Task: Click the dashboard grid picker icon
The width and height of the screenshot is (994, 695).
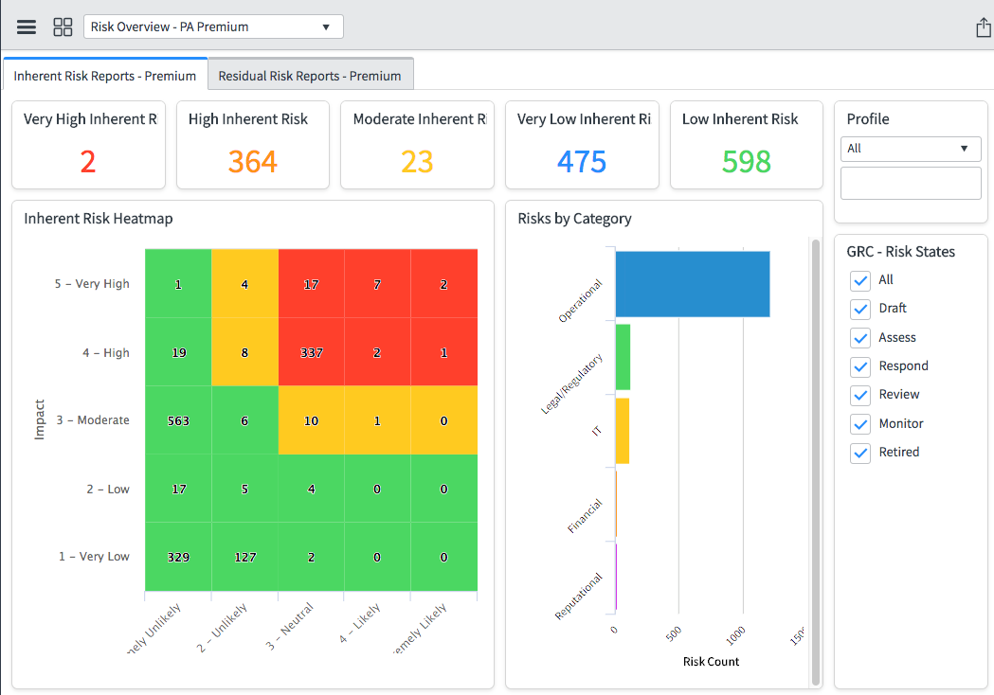Action: [x=63, y=26]
